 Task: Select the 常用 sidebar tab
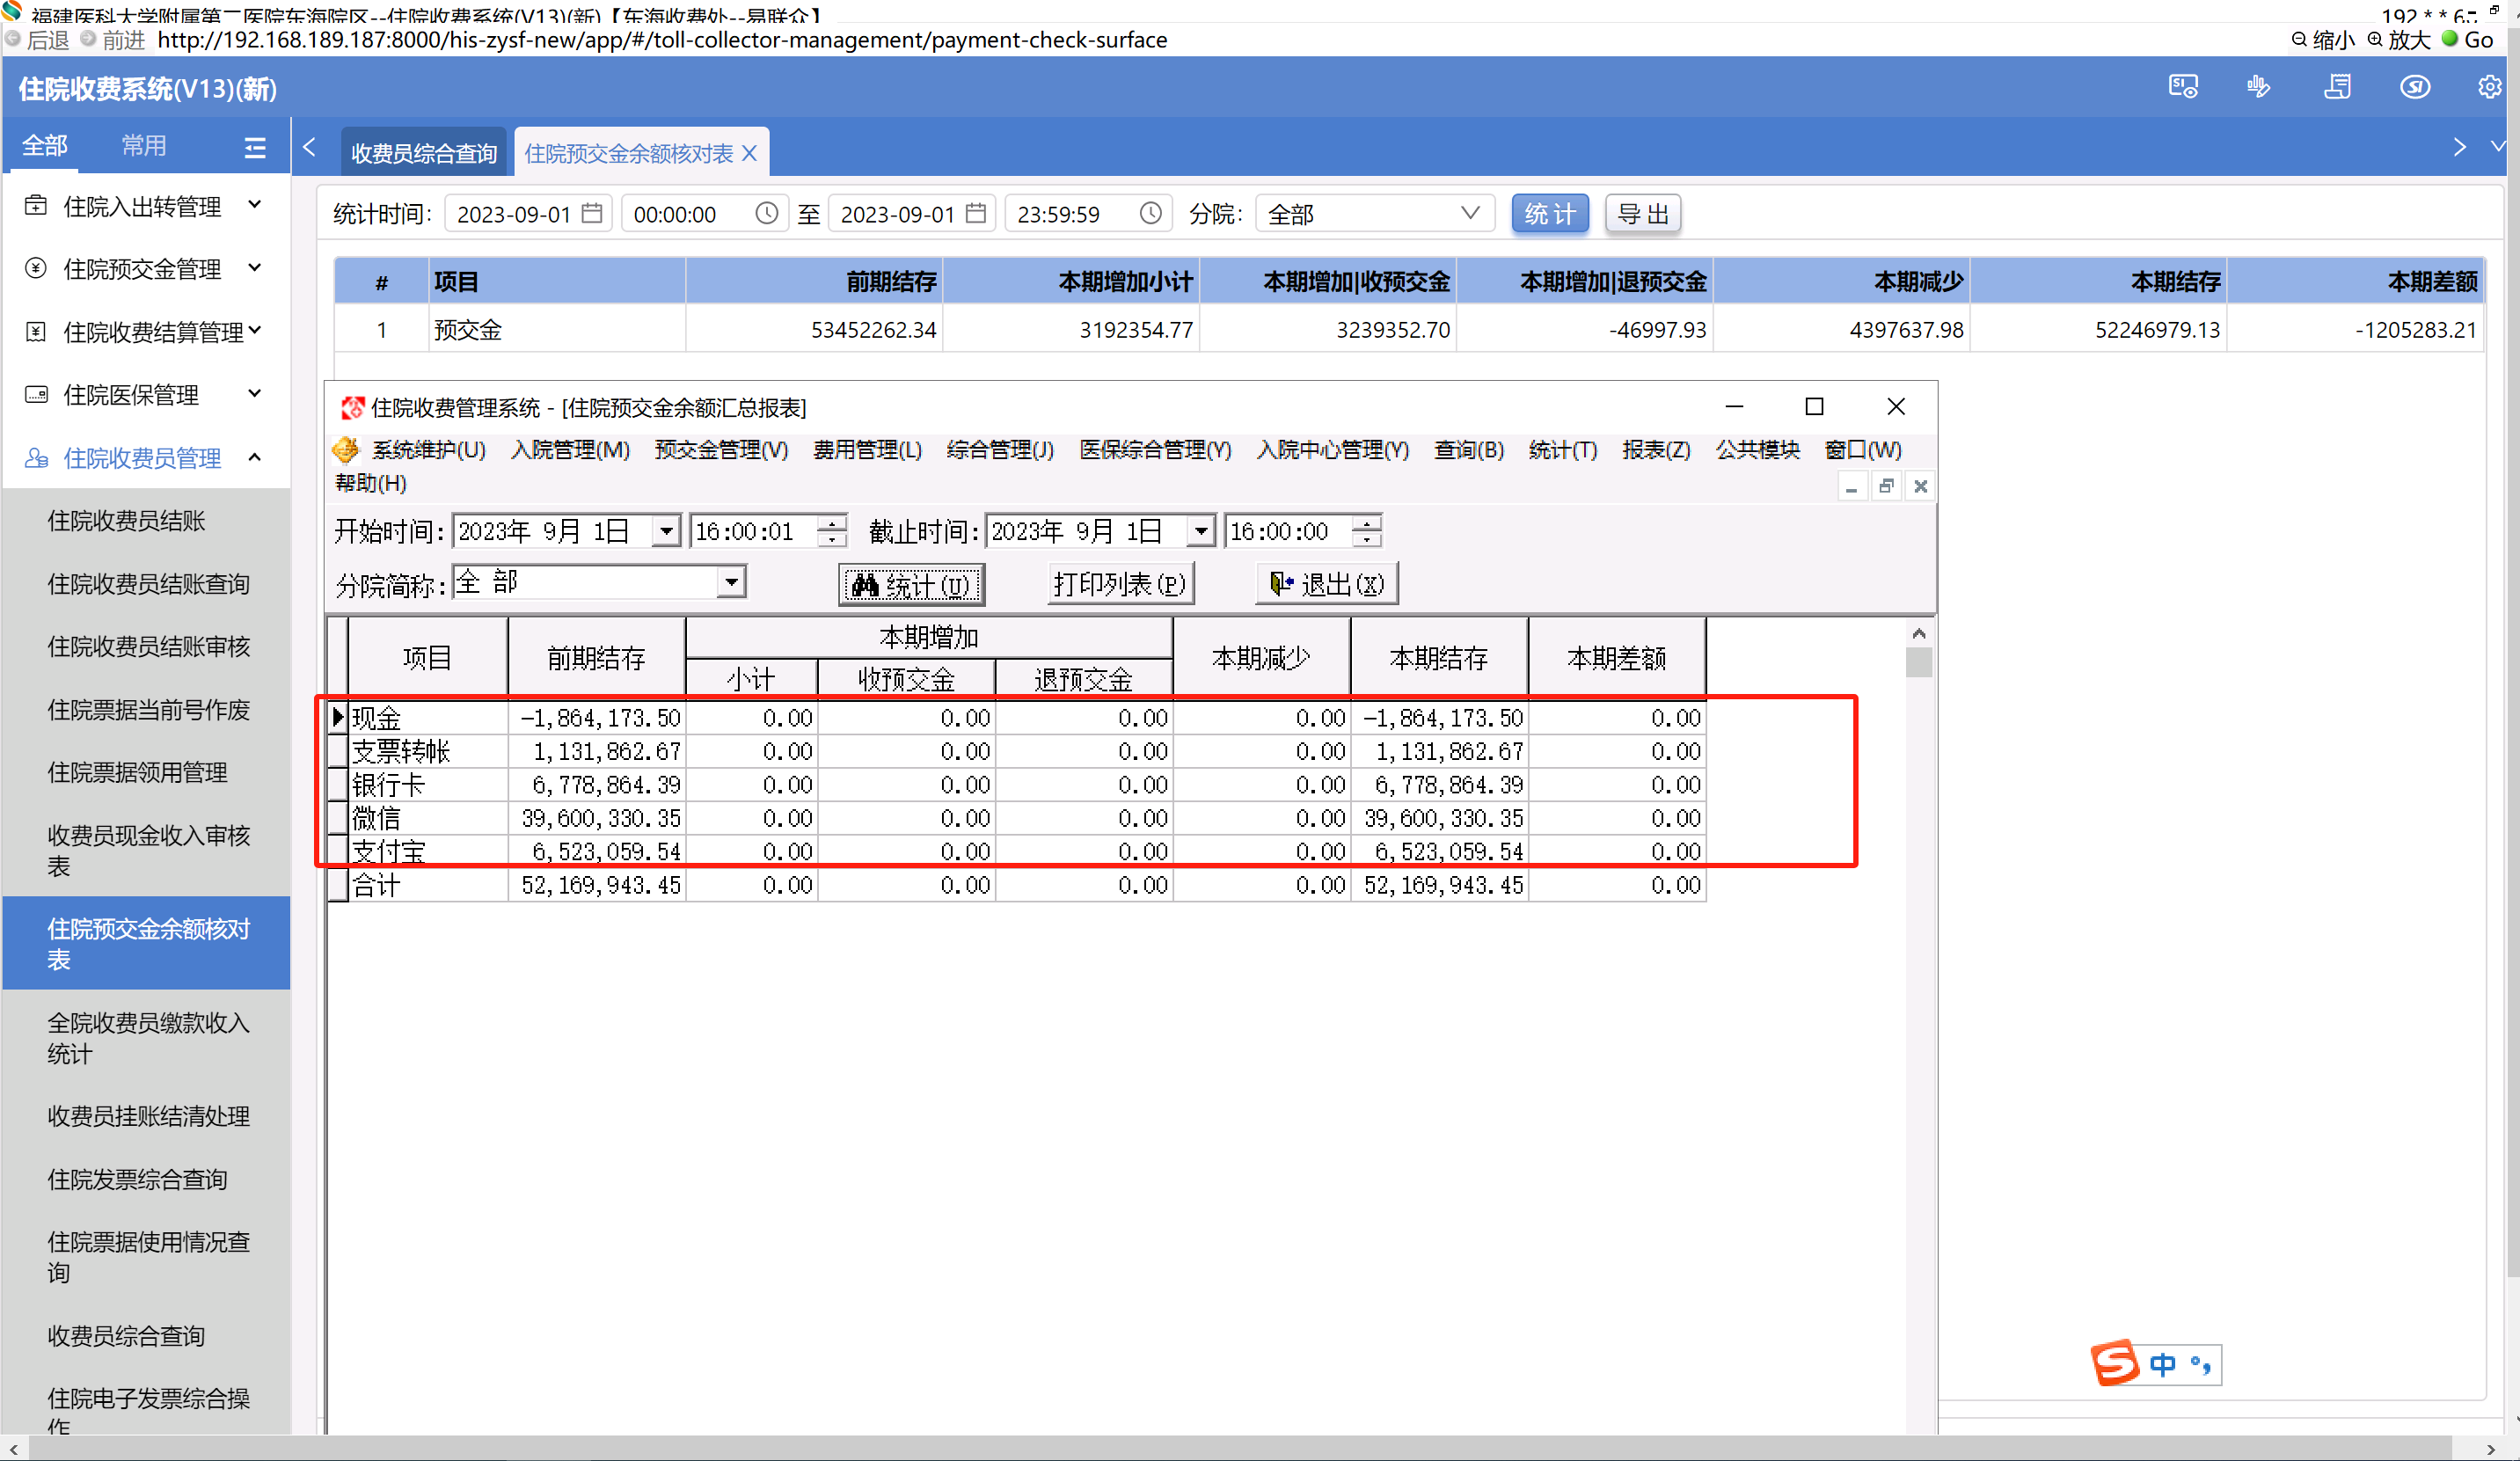click(x=144, y=146)
